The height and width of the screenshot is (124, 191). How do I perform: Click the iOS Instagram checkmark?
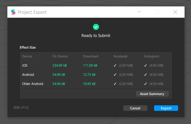pyautogui.click(x=145, y=65)
